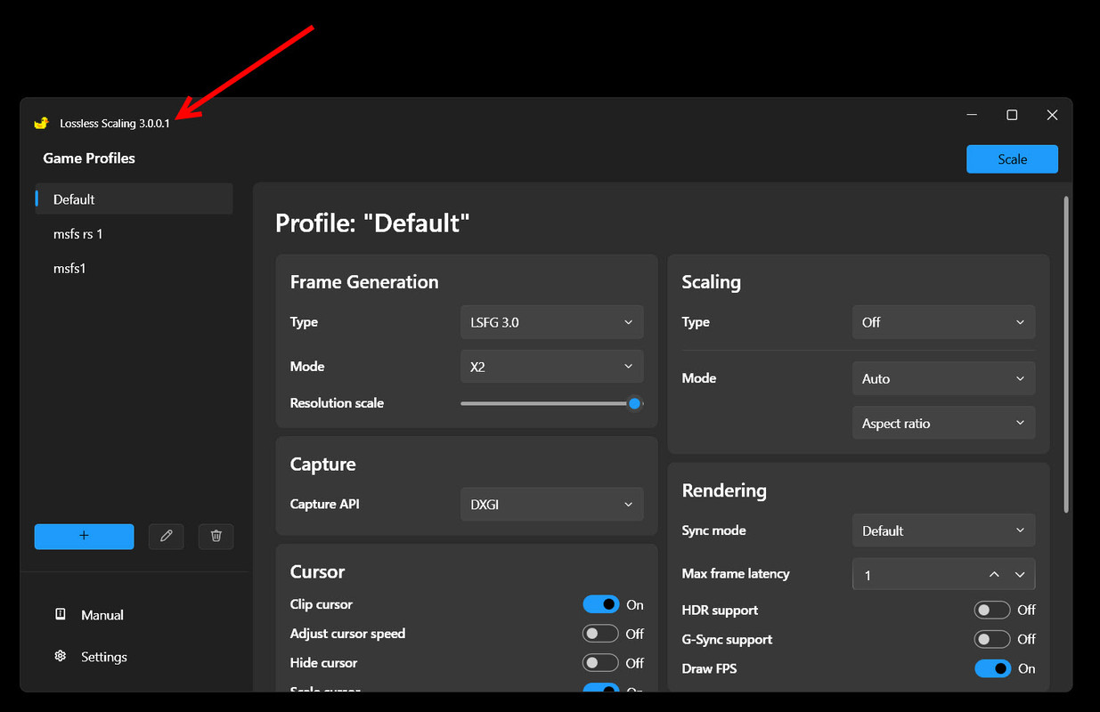Delete profile with the trash icon

tap(216, 536)
